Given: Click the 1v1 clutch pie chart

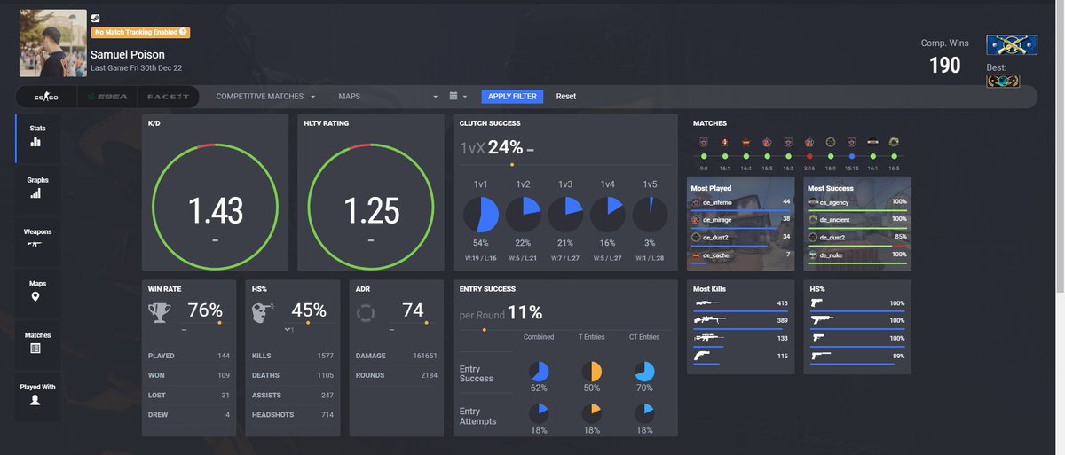Looking at the screenshot, I should (480, 215).
